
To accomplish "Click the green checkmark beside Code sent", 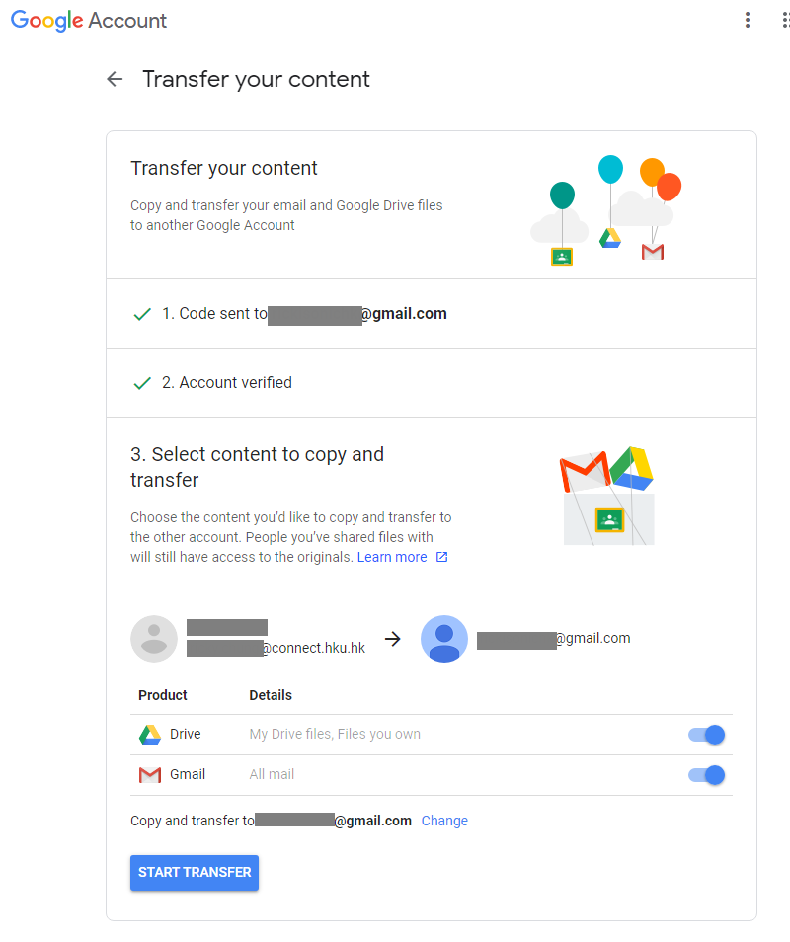I will 142,314.
